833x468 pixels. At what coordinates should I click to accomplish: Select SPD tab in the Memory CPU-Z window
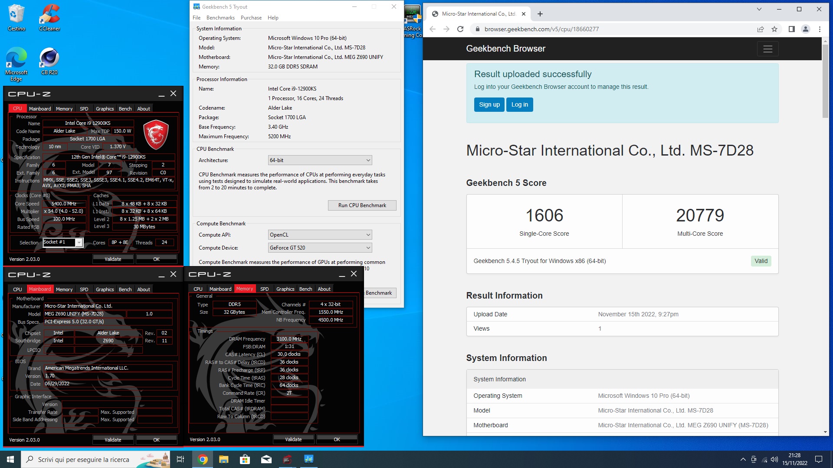265,289
